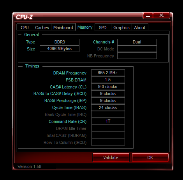Open the Graphics tab

pos(121,28)
